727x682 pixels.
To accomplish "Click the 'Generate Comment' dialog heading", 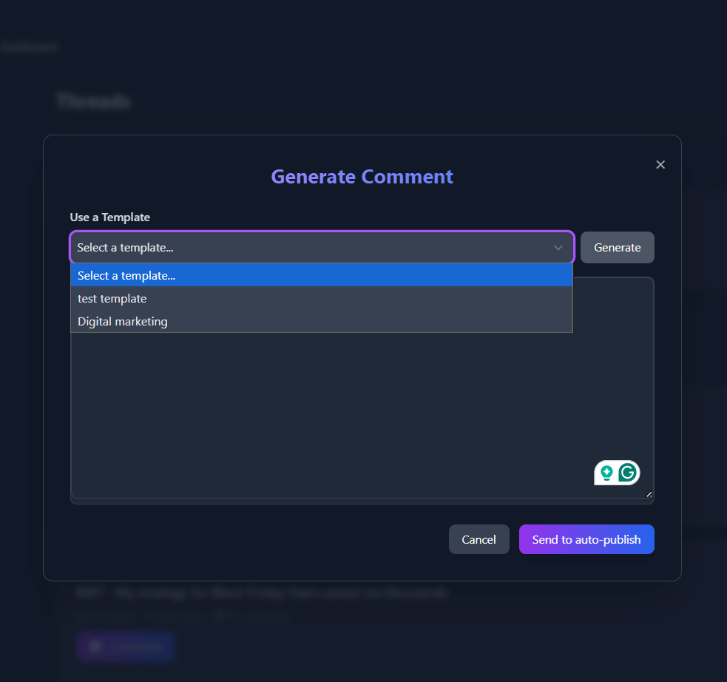I will [x=362, y=177].
